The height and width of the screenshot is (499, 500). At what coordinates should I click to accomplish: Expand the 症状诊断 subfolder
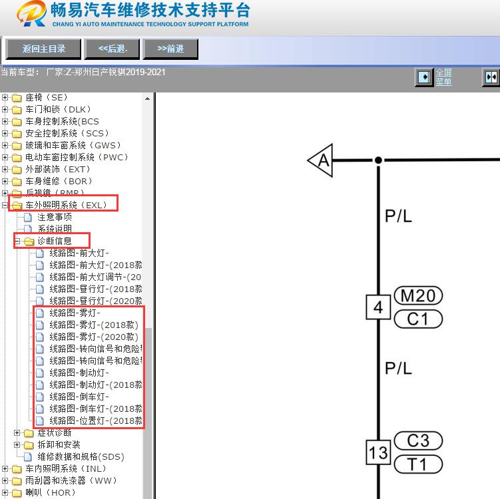pos(17,433)
